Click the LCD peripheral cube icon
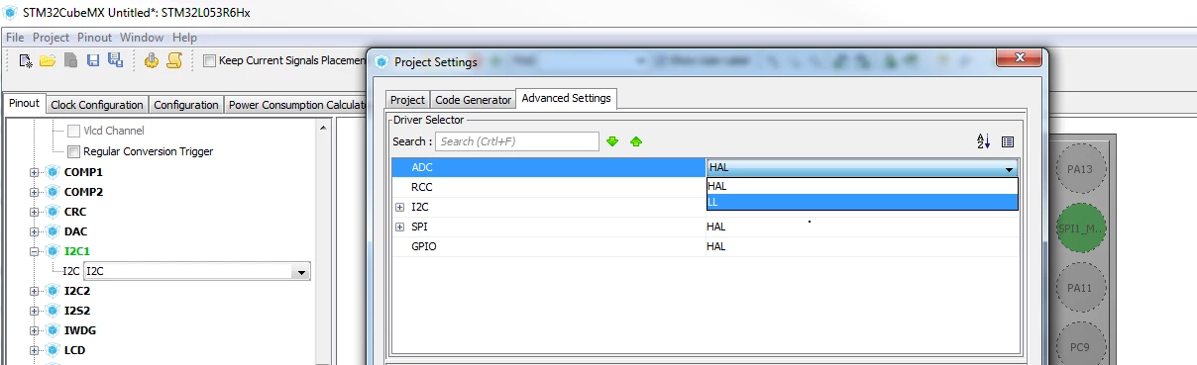Image resolution: width=1197 pixels, height=365 pixels. coord(53,350)
